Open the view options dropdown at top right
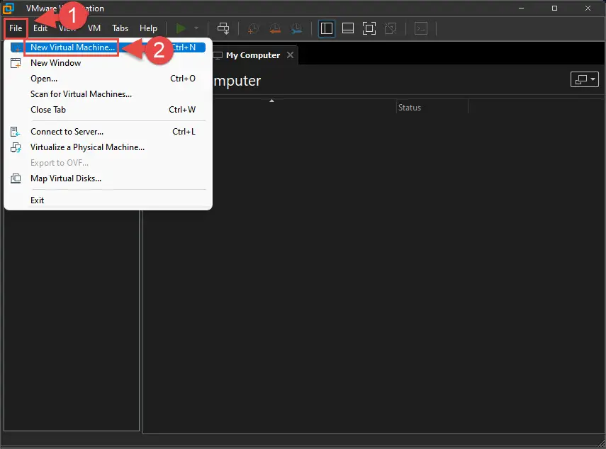Image resolution: width=606 pixels, height=449 pixels. pyautogui.click(x=584, y=79)
